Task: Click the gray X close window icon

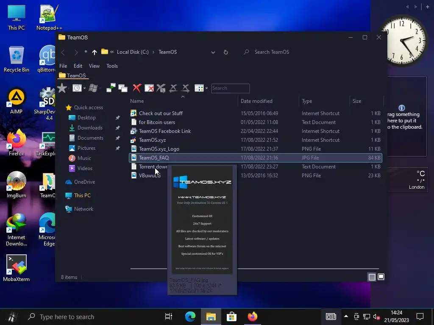Action: pos(161,88)
